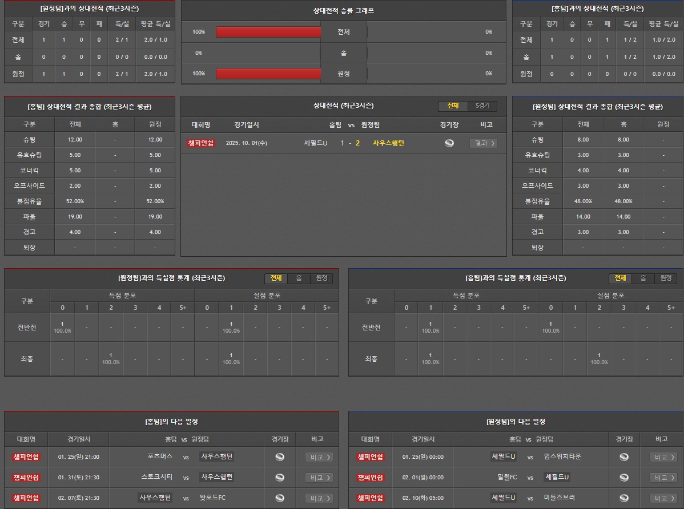Switch head-to-head list to 5경기
The width and height of the screenshot is (684, 509).
tap(482, 106)
